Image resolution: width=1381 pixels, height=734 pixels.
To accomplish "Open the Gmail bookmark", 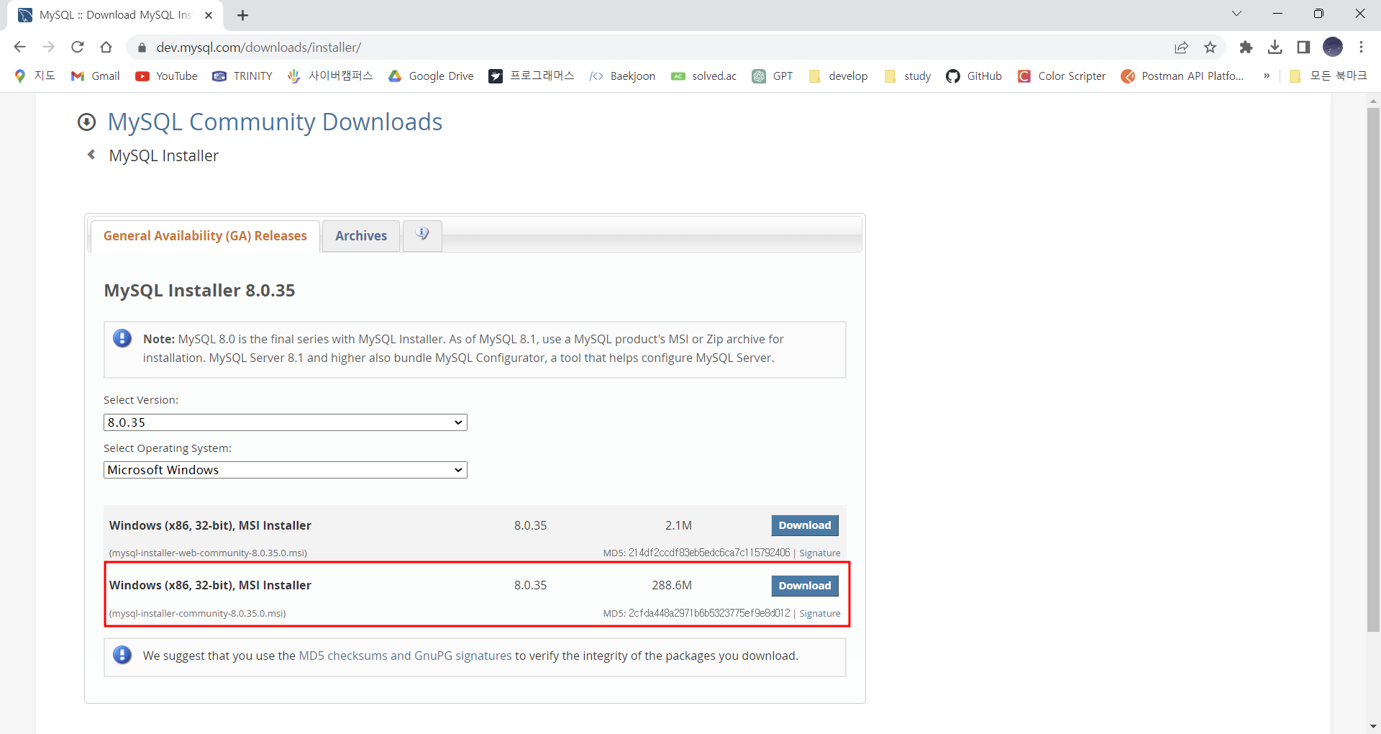I will point(95,76).
